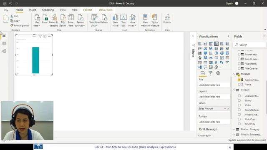Open the Data / Drill tab
This screenshot has width=267, height=150.
coord(106,10)
